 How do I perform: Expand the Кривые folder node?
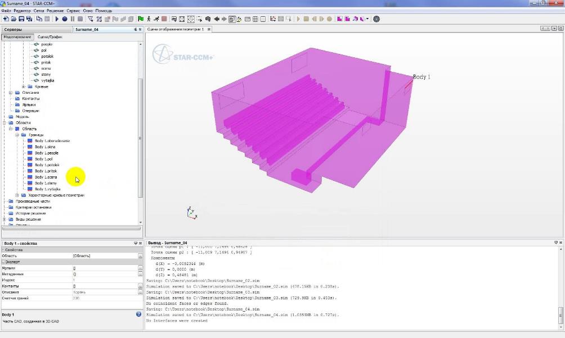[24, 87]
